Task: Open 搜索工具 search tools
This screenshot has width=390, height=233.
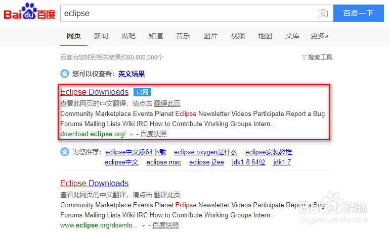Action: (x=317, y=57)
